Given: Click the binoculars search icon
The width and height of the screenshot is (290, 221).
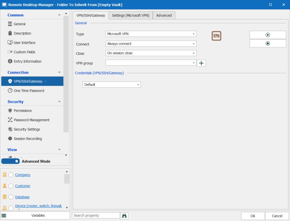Looking at the screenshot, I should (x=124, y=216).
